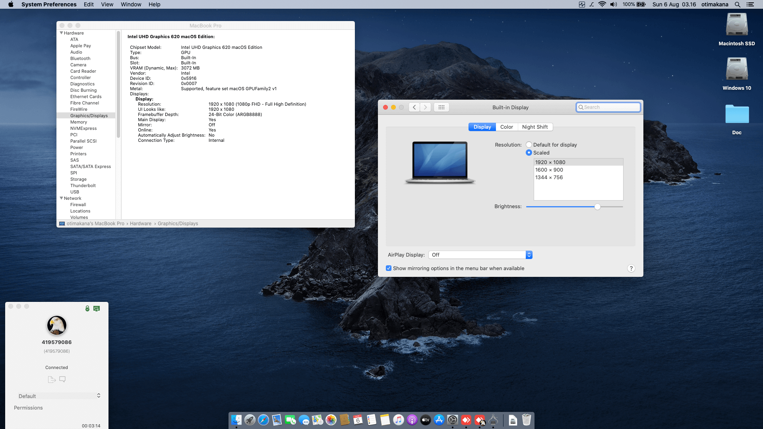Open FaceTime from the dock
Viewport: 763px width, 429px height.
pos(290,420)
